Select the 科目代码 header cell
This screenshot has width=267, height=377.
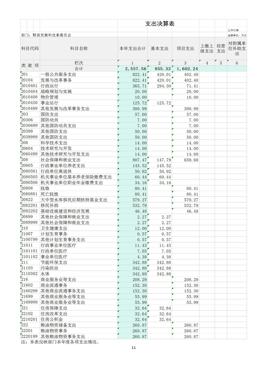(30, 48)
